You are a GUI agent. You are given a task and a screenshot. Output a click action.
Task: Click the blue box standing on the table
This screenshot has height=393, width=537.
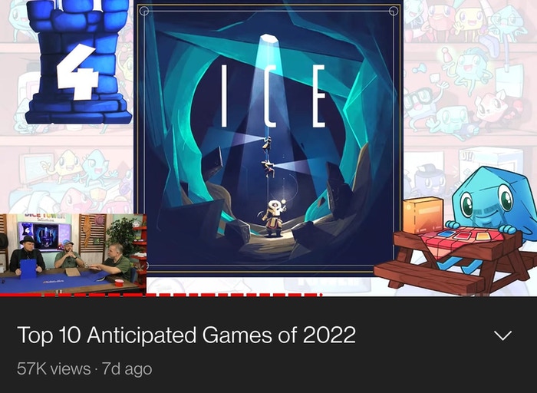pos(28,269)
